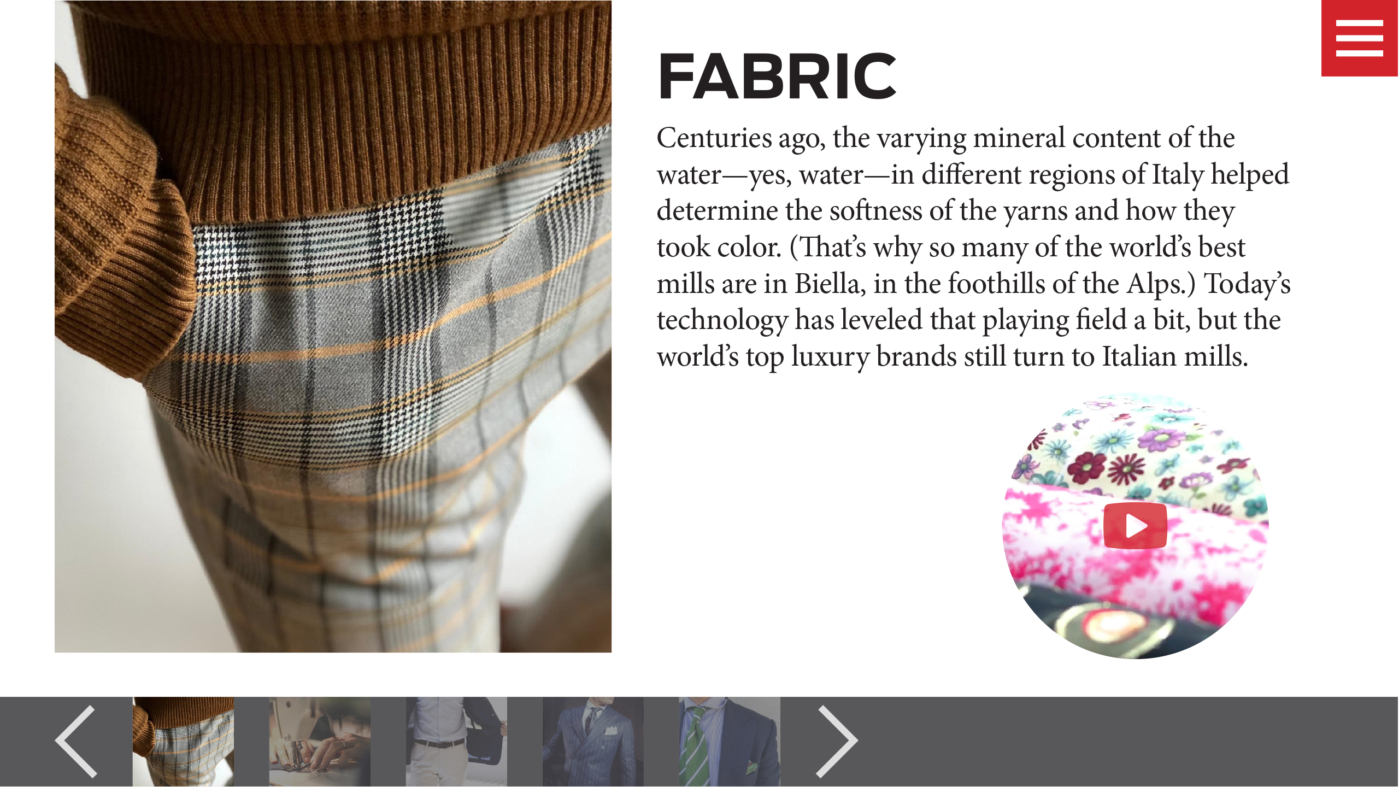1399x787 pixels.
Task: Open the white shirt and trousers thumbnail
Action: 456,742
